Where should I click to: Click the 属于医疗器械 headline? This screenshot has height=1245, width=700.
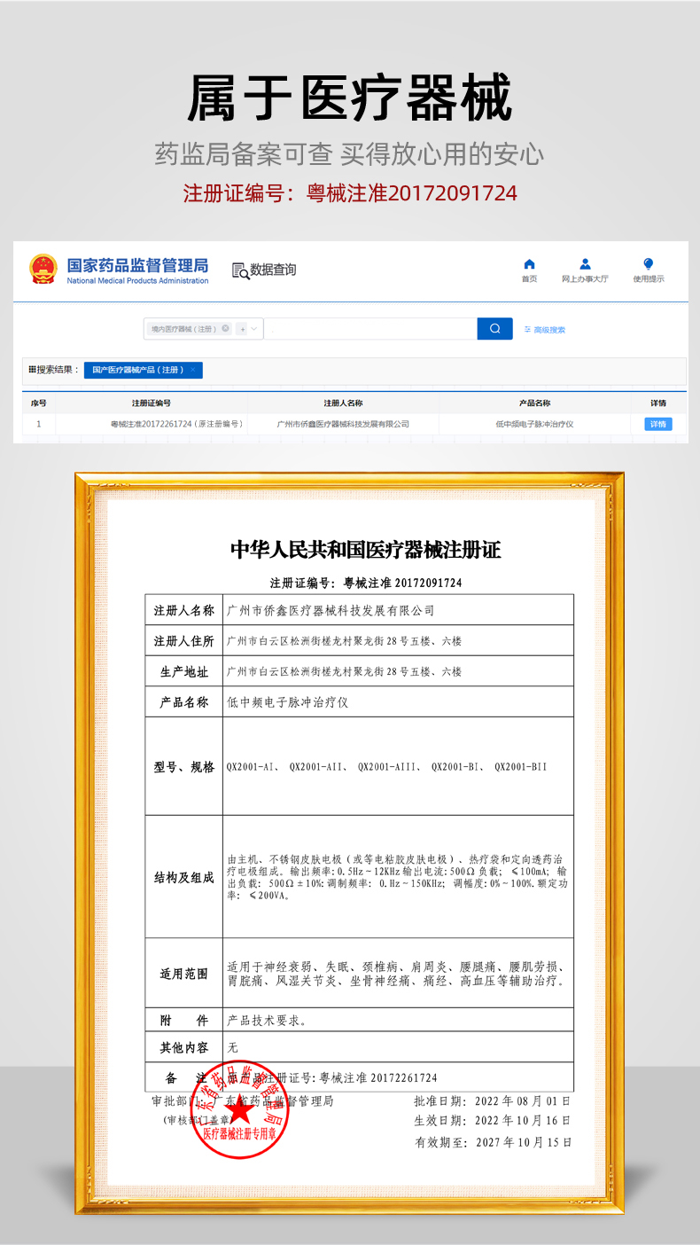(350, 98)
